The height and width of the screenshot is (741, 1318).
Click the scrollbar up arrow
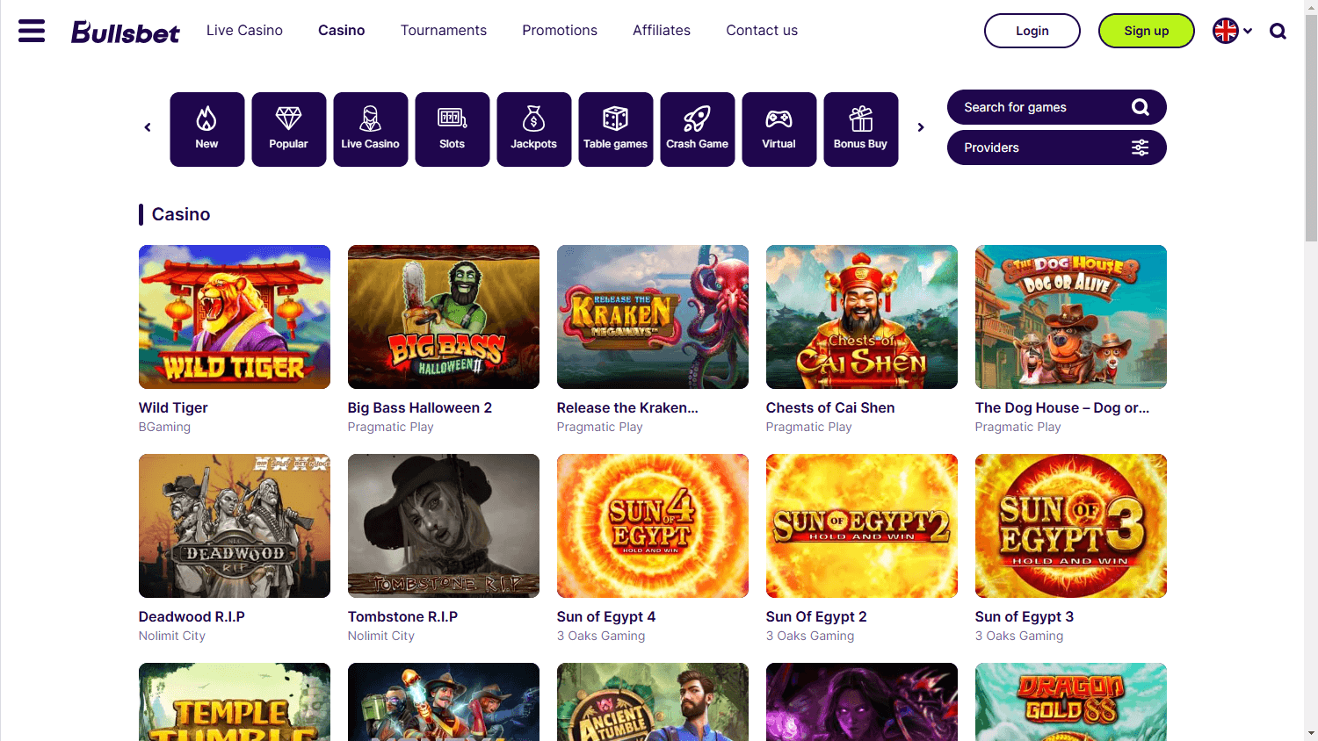pyautogui.click(x=1311, y=7)
